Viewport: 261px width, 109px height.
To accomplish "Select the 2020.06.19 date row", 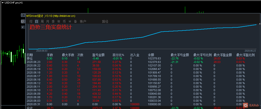I will click(x=34, y=69).
